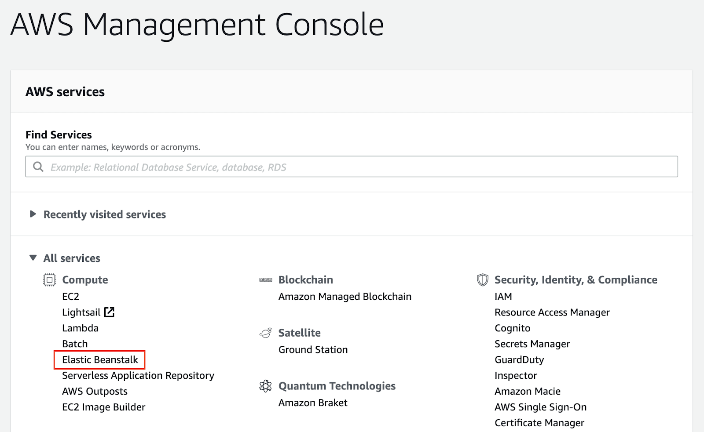Click the Lightsail external link icon
This screenshot has width=704, height=432.
[109, 312]
